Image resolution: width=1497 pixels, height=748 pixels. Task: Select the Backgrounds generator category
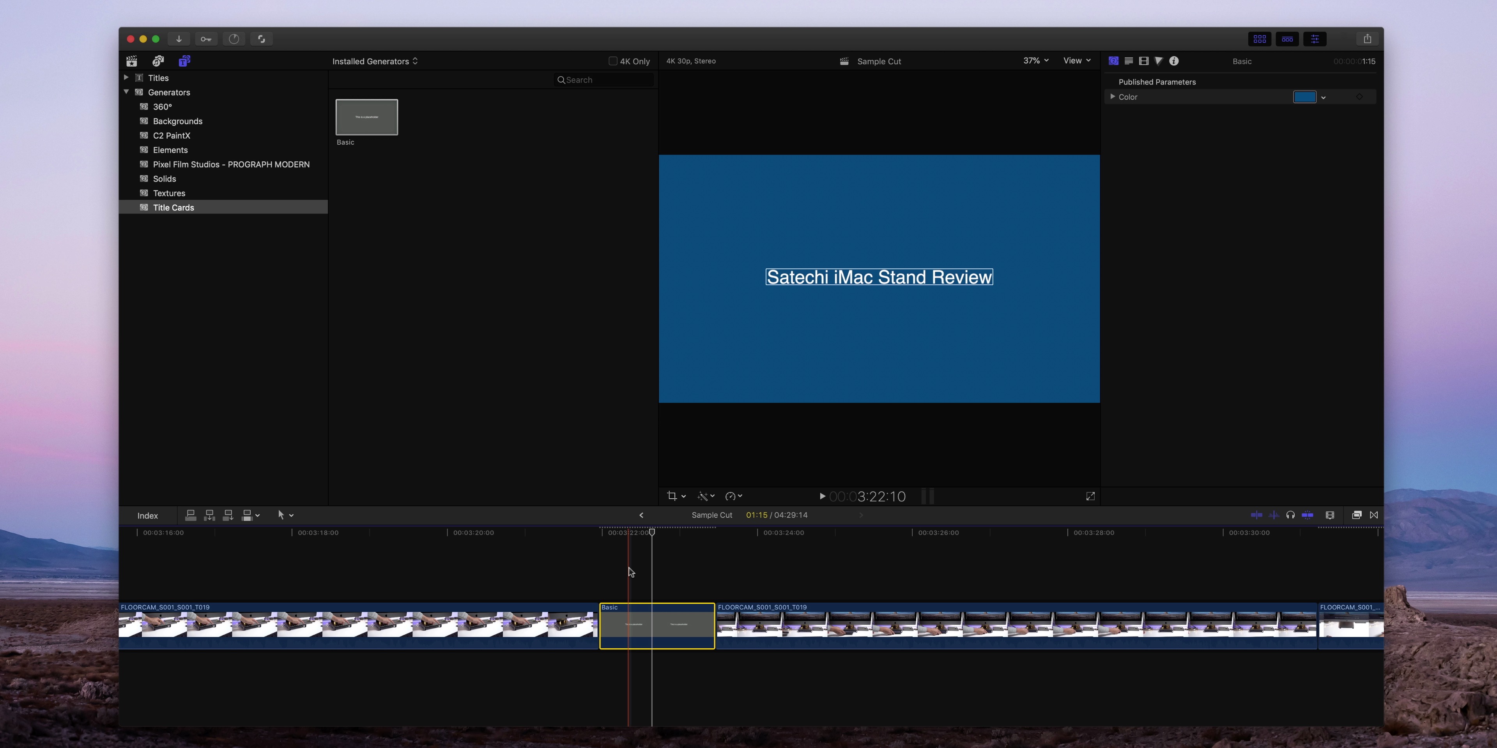point(177,121)
